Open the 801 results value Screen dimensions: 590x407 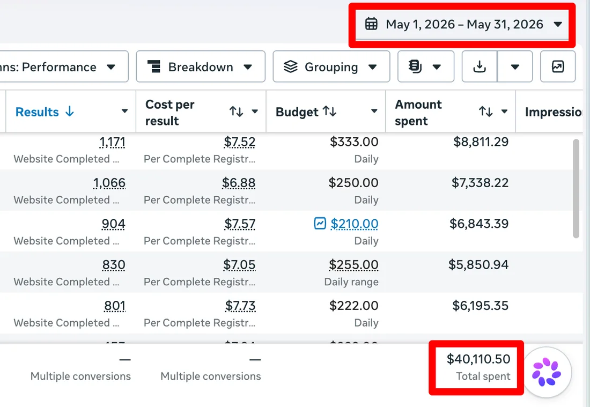click(115, 306)
